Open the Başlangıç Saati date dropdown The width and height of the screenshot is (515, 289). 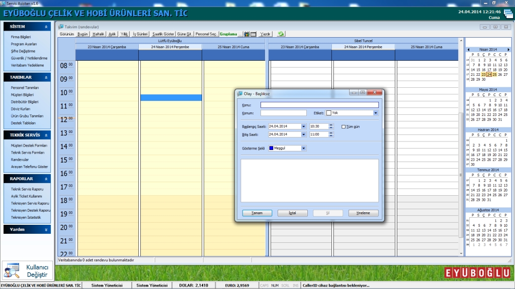tap(303, 126)
